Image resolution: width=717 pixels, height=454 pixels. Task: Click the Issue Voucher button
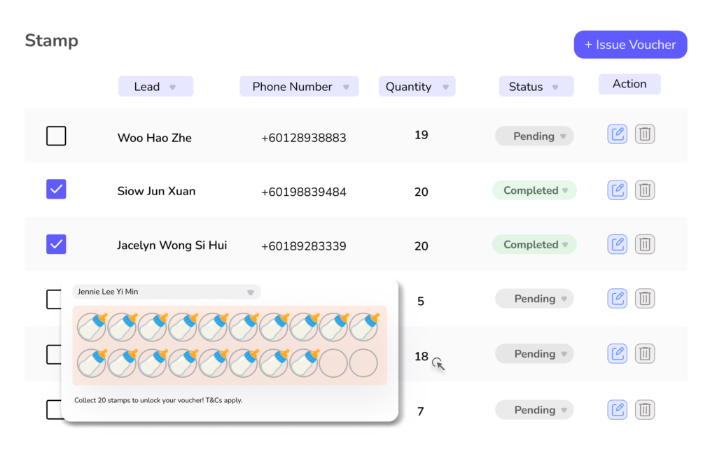tap(629, 45)
